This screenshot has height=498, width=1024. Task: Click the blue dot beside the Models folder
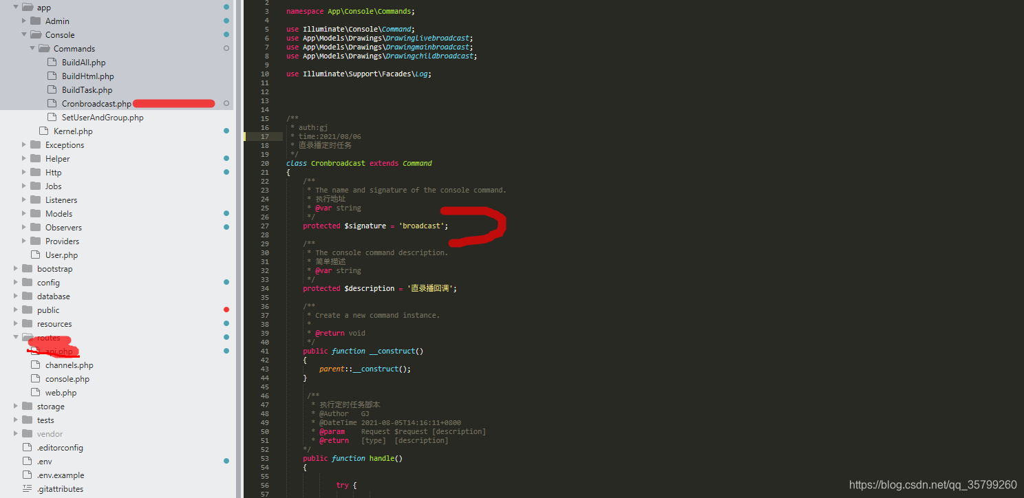[x=226, y=213]
